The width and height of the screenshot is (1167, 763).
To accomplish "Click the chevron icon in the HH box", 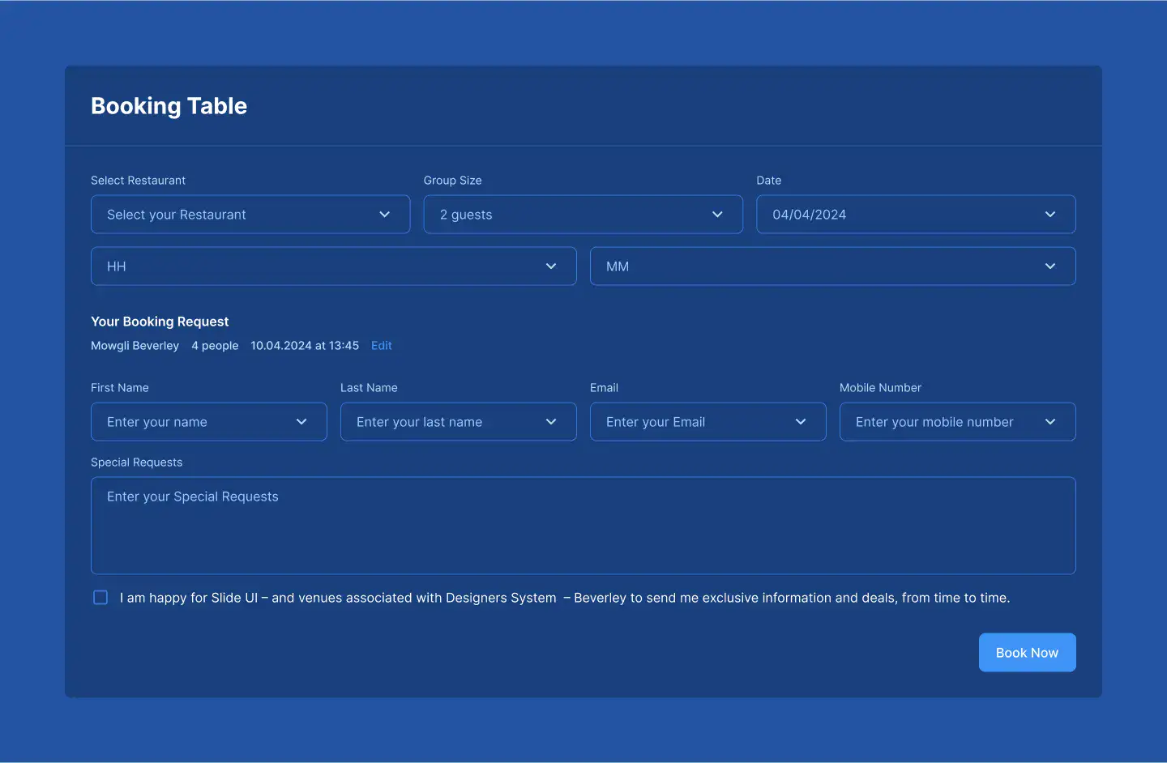I will tap(551, 266).
